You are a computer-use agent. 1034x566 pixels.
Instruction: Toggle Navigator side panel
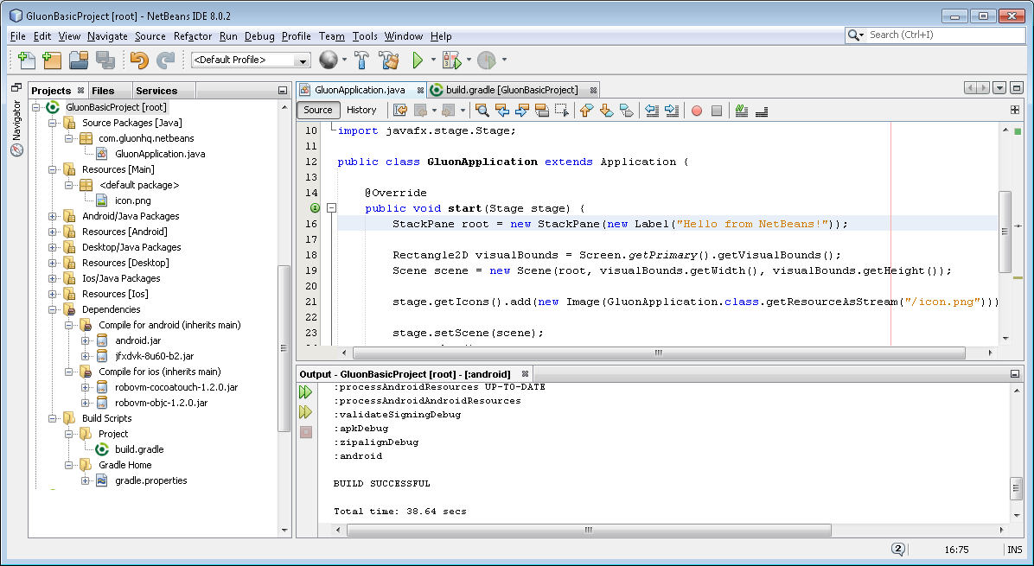coord(16,129)
